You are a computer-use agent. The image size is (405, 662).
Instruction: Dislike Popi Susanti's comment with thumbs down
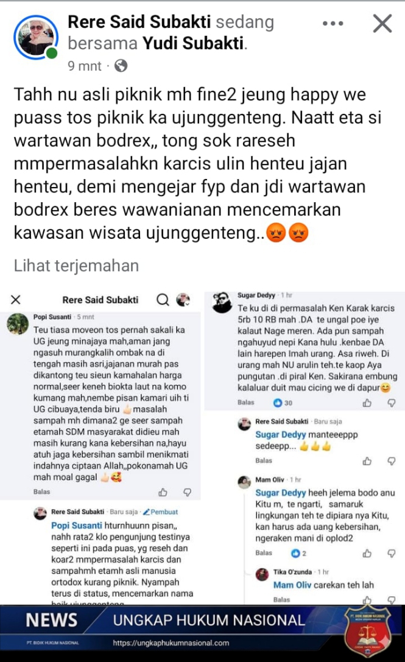[x=187, y=492]
